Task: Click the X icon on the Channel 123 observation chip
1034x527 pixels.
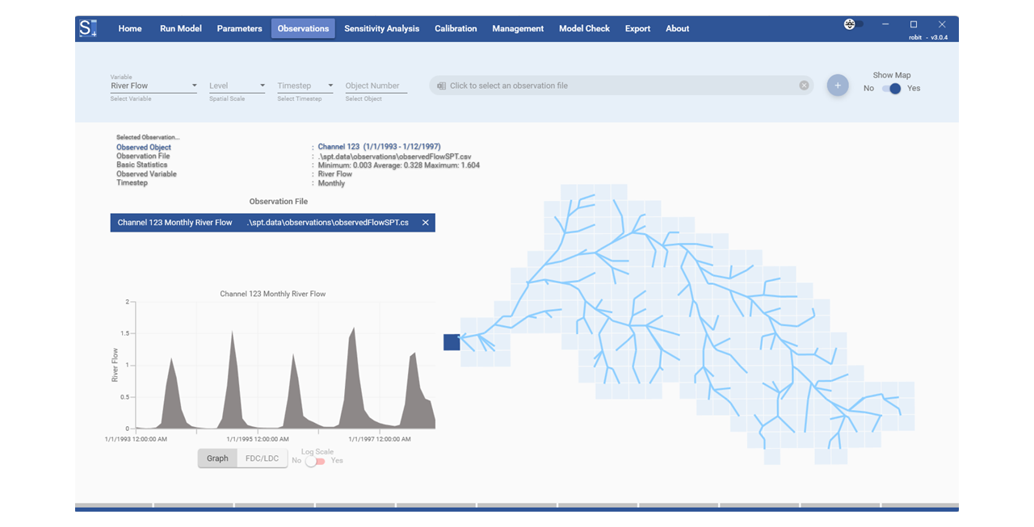Action: click(x=426, y=223)
